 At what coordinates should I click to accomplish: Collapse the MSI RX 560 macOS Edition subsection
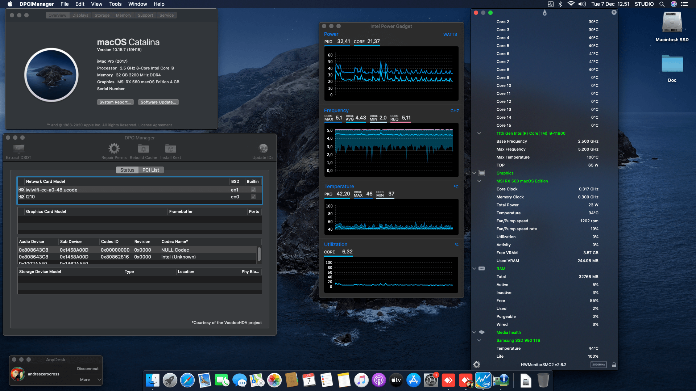(479, 181)
